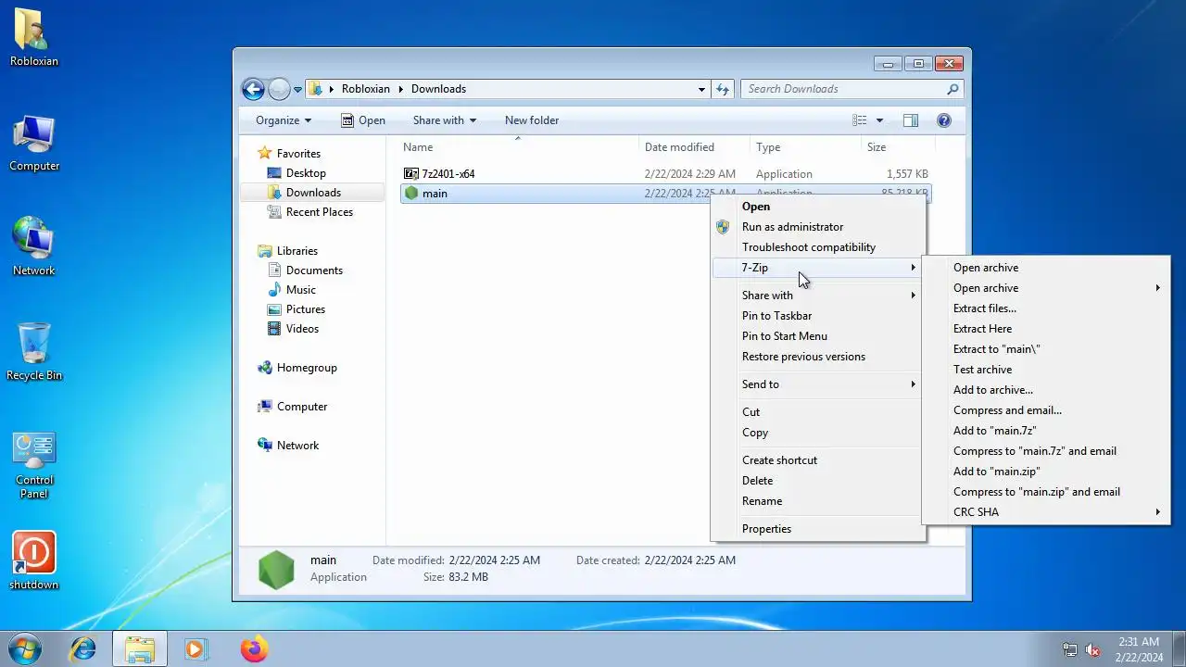
Task: Click the search magnifier icon
Action: (953, 89)
